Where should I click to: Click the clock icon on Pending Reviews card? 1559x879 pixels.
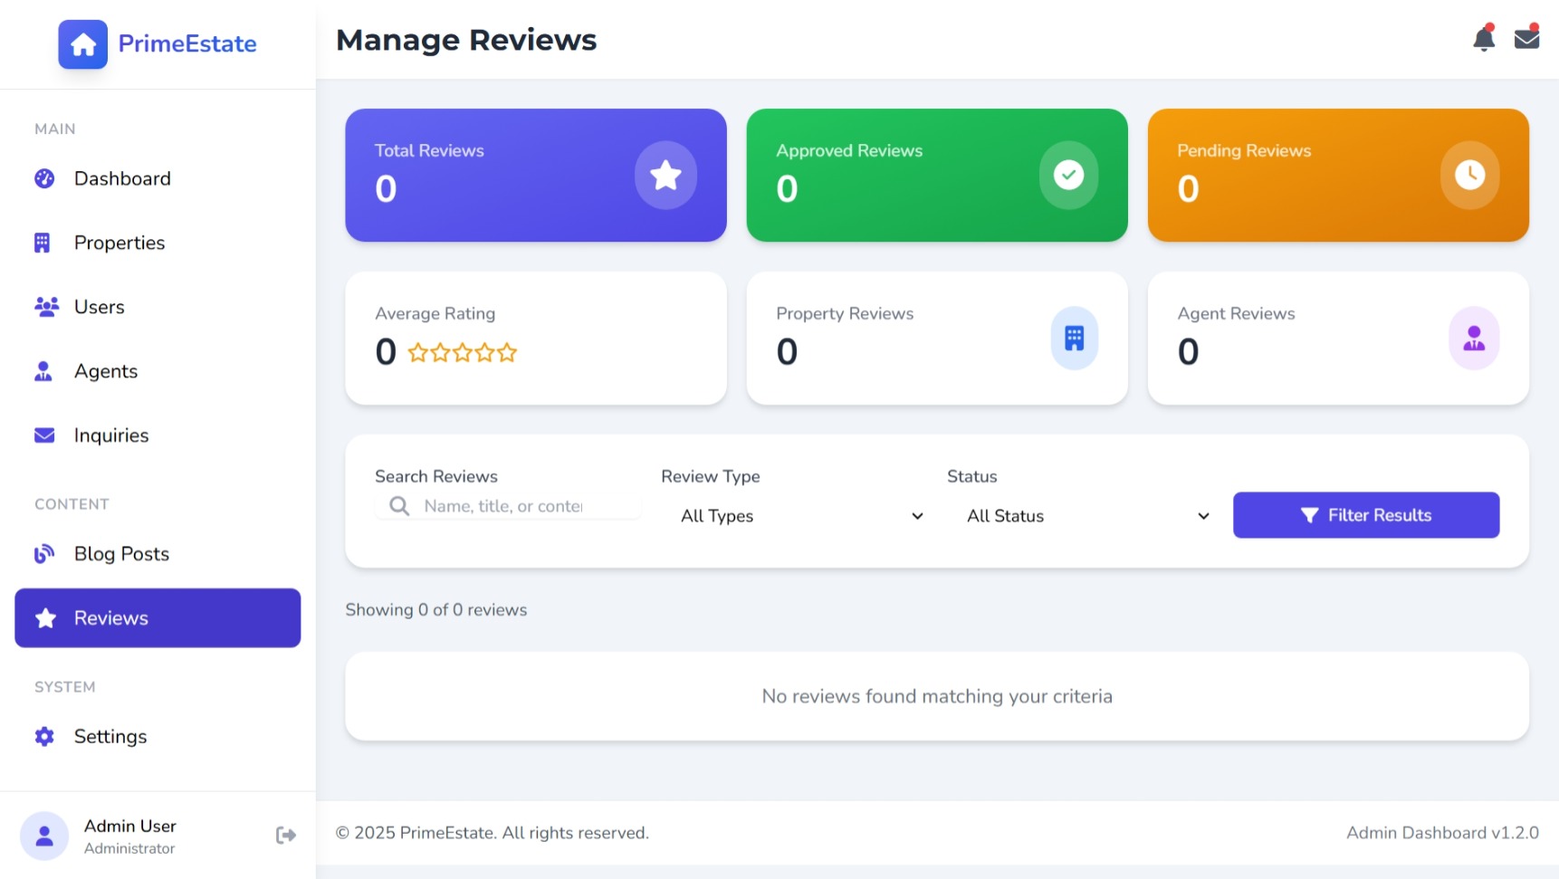pos(1468,175)
